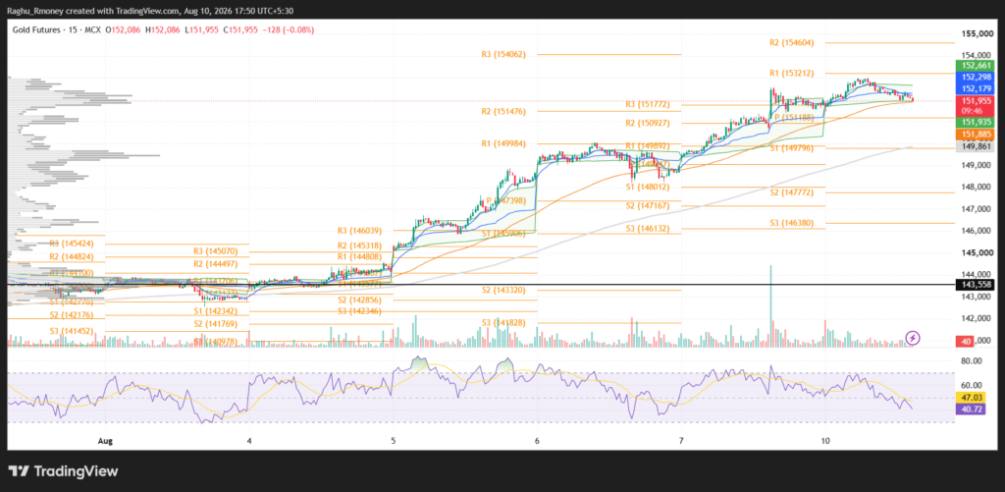Click pivot label S1 (149796)
The height and width of the screenshot is (492, 1005).
click(x=791, y=147)
